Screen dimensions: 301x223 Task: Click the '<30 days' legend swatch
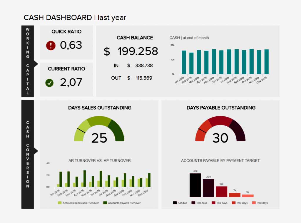coord(193,203)
